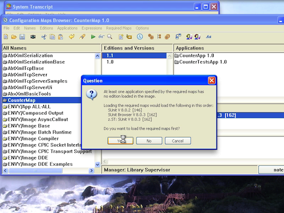The height and width of the screenshot is (213, 284).
Task: Open the Edit menu
Action: [x=16, y=28]
